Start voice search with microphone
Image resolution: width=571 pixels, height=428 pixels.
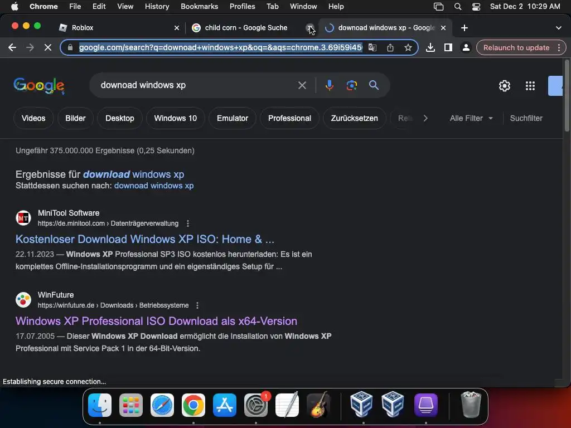(x=329, y=85)
